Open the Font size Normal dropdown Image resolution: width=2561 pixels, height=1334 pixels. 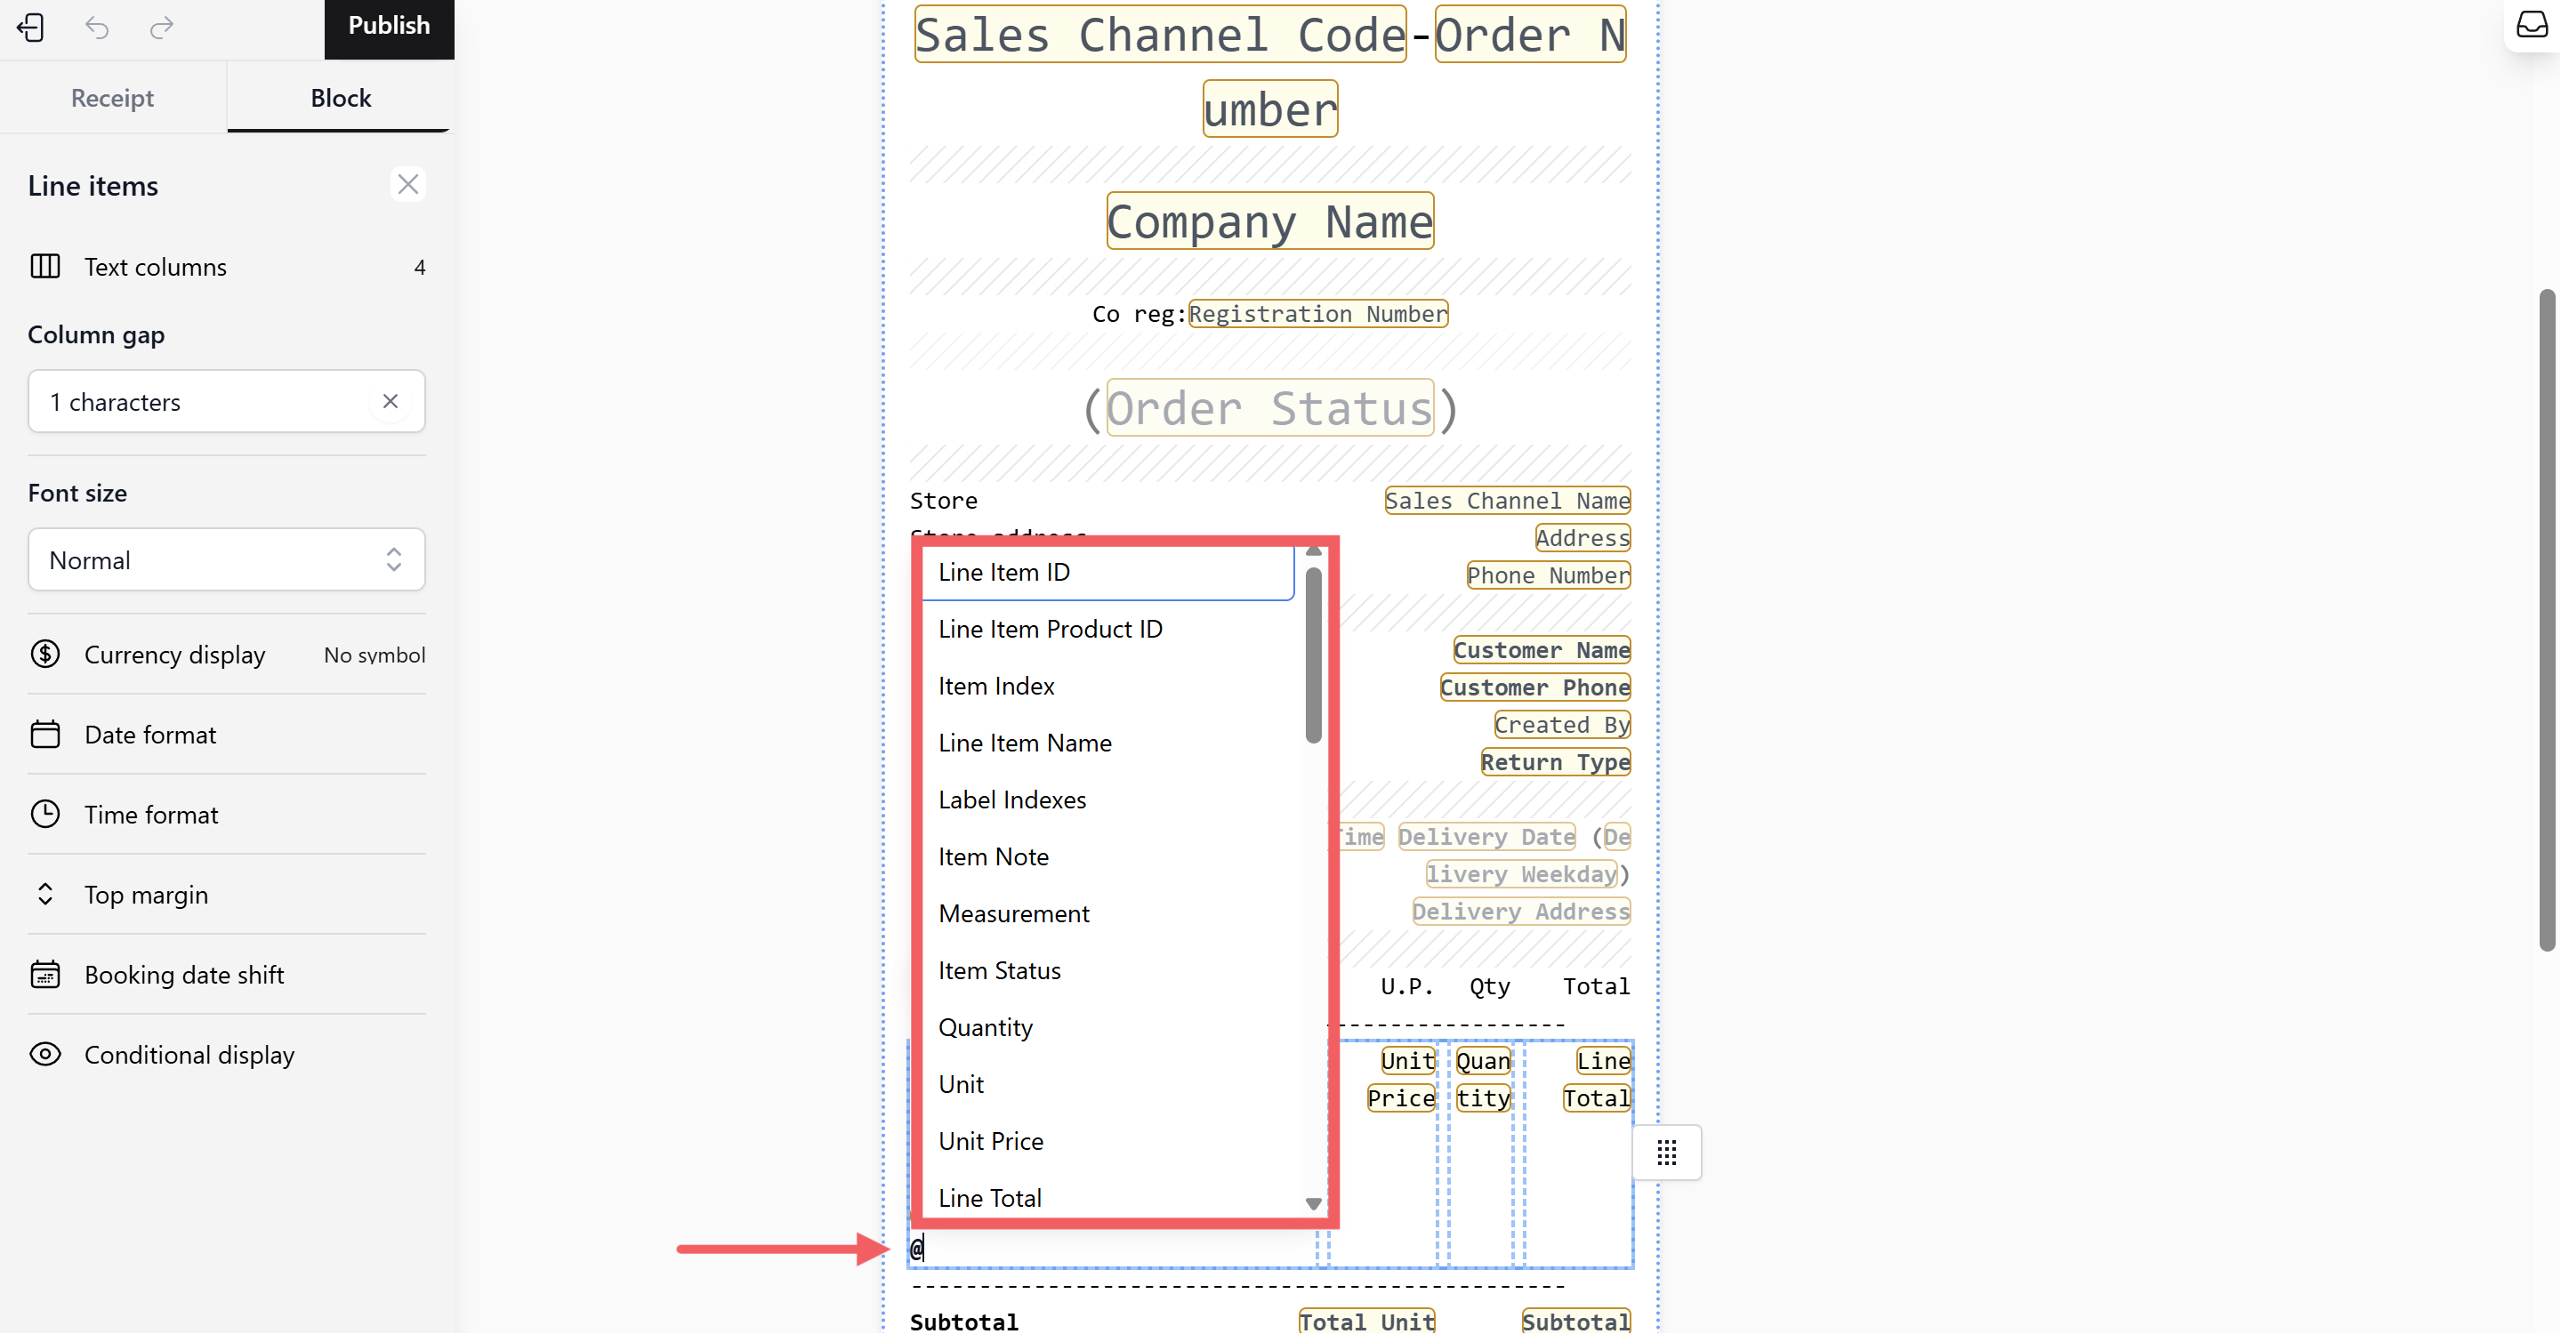[x=227, y=559]
